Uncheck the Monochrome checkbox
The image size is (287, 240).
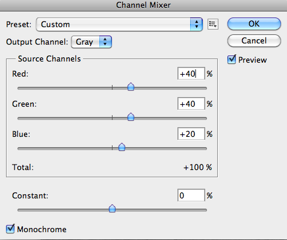10,229
